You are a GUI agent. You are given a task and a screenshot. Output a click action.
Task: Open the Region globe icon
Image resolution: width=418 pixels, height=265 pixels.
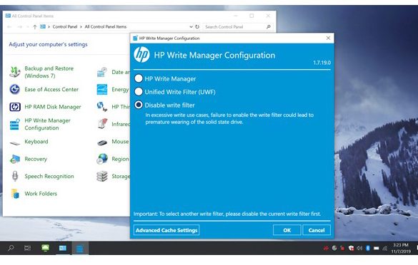(x=102, y=159)
